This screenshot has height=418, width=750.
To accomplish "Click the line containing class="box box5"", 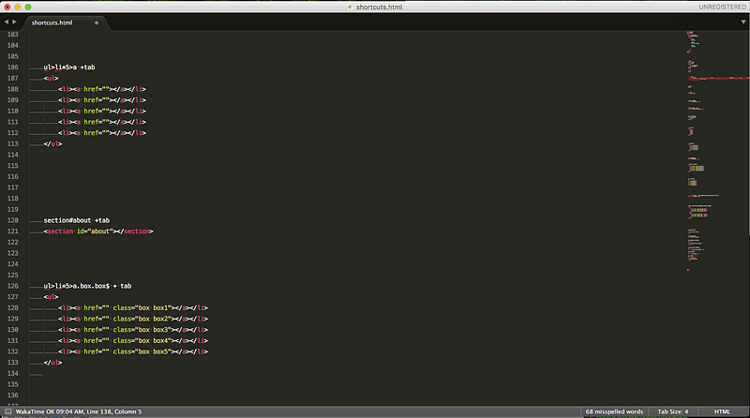I will (x=133, y=351).
